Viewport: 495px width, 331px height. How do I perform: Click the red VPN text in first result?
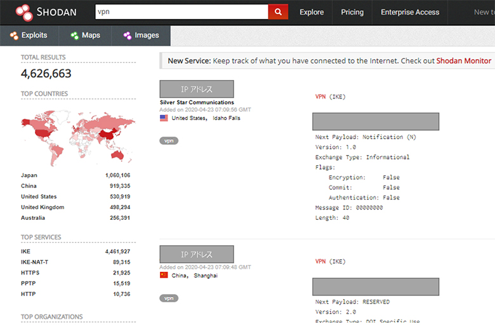(320, 97)
